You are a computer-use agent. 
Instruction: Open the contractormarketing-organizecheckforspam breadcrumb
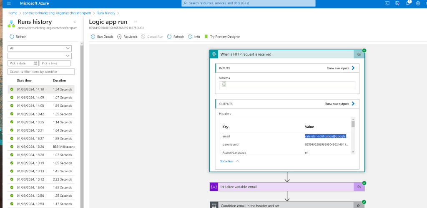pyautogui.click(x=57, y=13)
